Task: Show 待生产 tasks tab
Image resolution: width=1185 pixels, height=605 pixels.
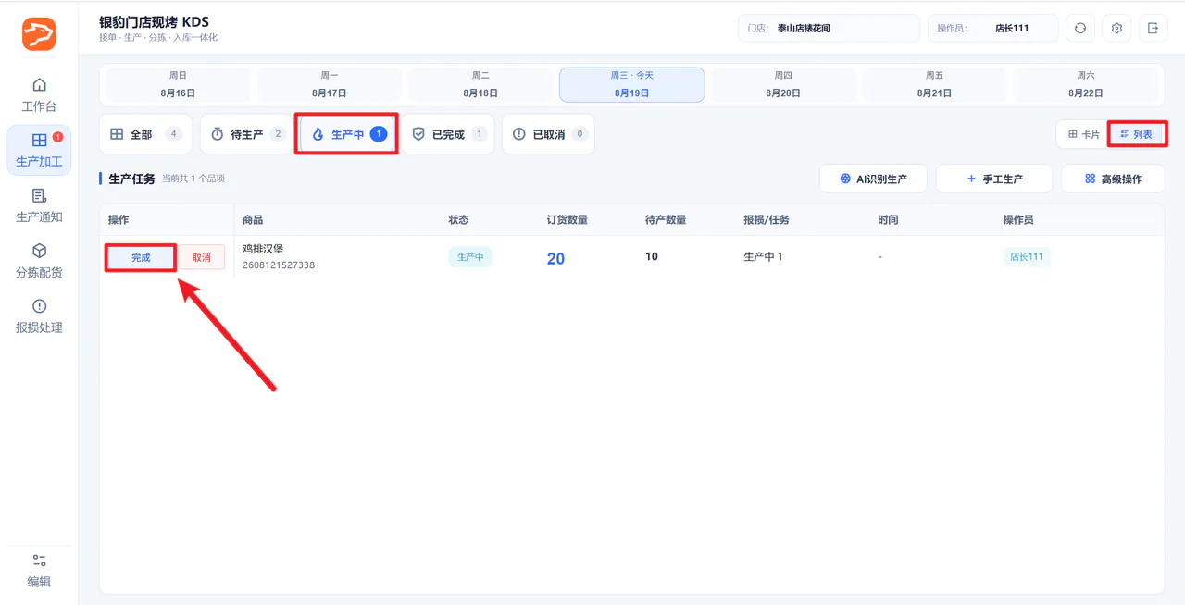Action: pyautogui.click(x=246, y=134)
